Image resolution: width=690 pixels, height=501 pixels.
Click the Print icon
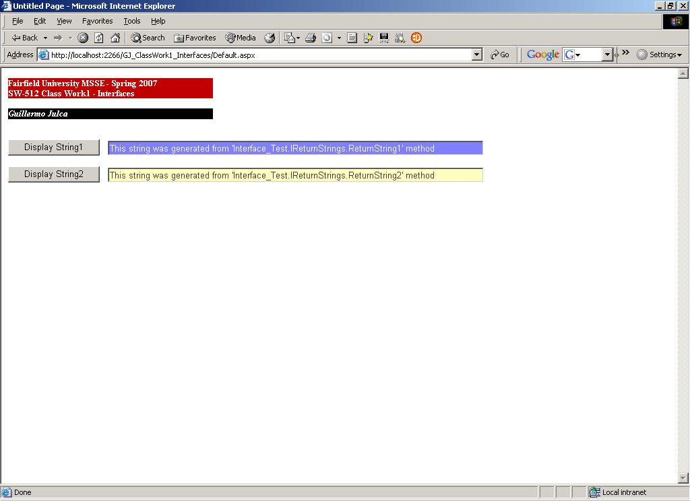[311, 38]
